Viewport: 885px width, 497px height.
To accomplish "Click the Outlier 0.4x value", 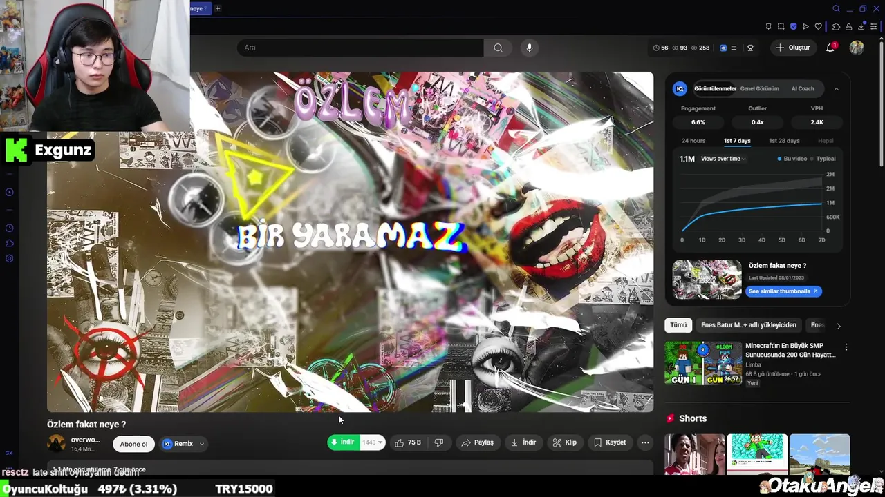I will coord(758,122).
